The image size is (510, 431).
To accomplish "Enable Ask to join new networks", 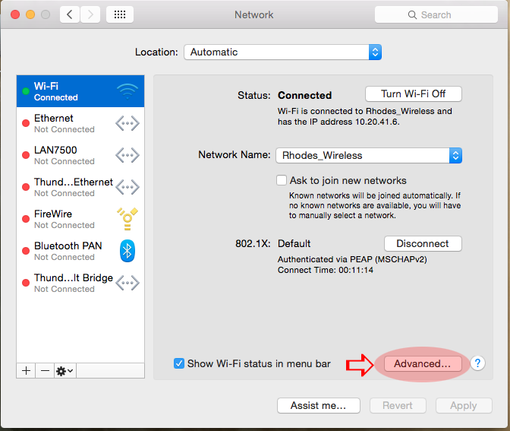I will 282,180.
